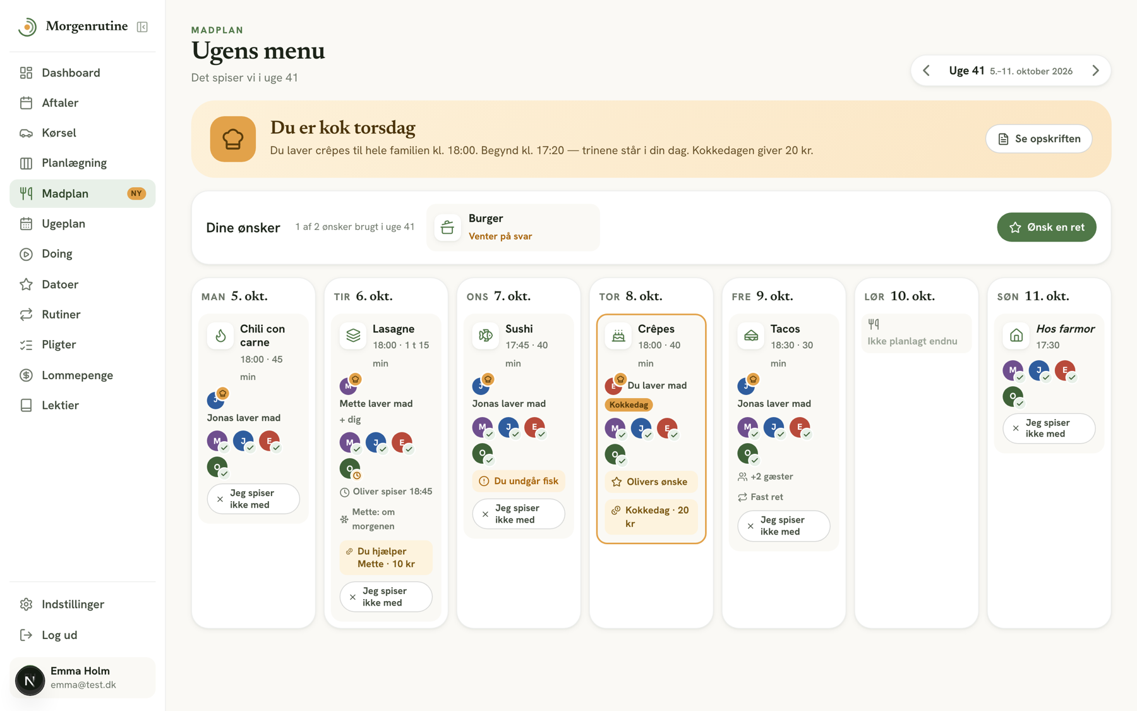Viewport: 1137px width, 711px height.
Task: Toggle Jeg spiser ikke med for Wednesday
Action: pyautogui.click(x=519, y=514)
